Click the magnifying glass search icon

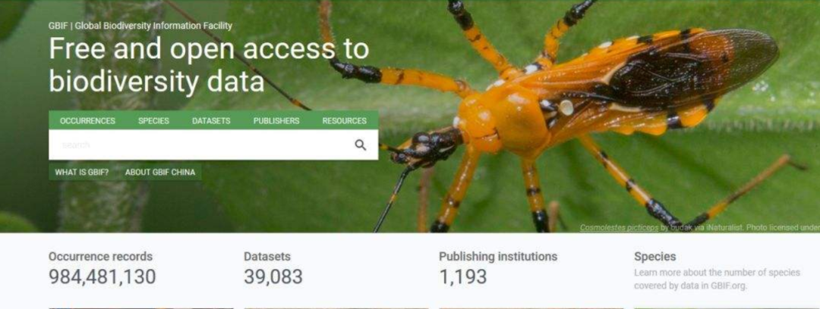click(361, 145)
